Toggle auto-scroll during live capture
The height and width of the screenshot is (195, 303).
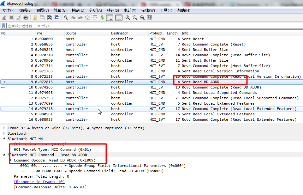[110, 18]
